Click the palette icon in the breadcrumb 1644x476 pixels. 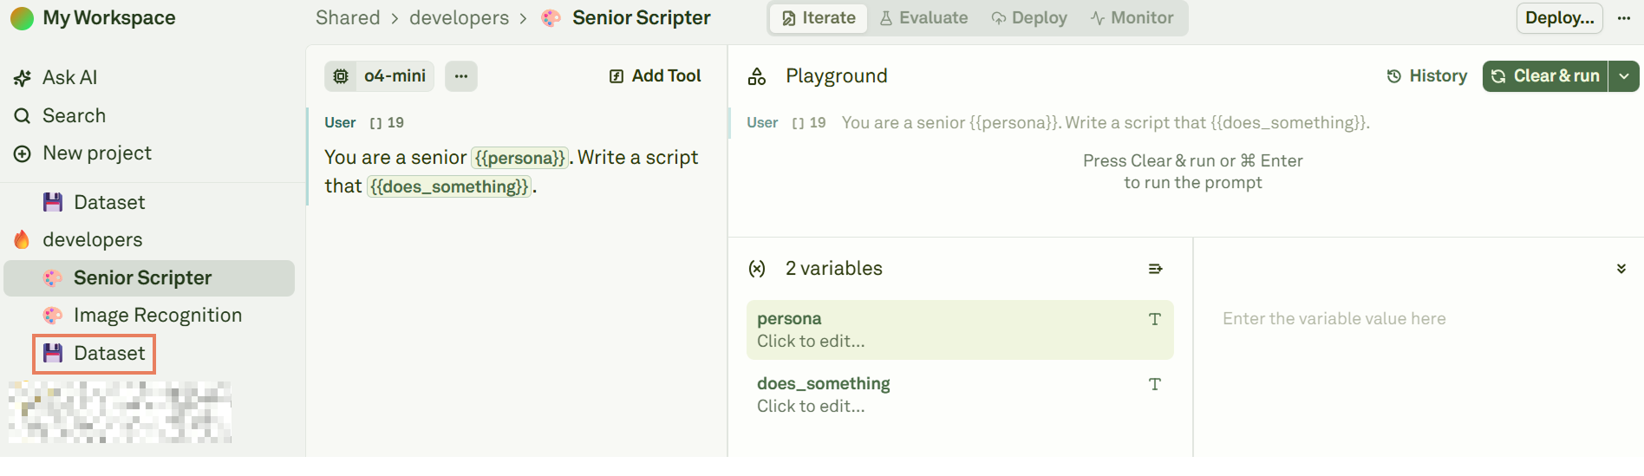coord(551,18)
